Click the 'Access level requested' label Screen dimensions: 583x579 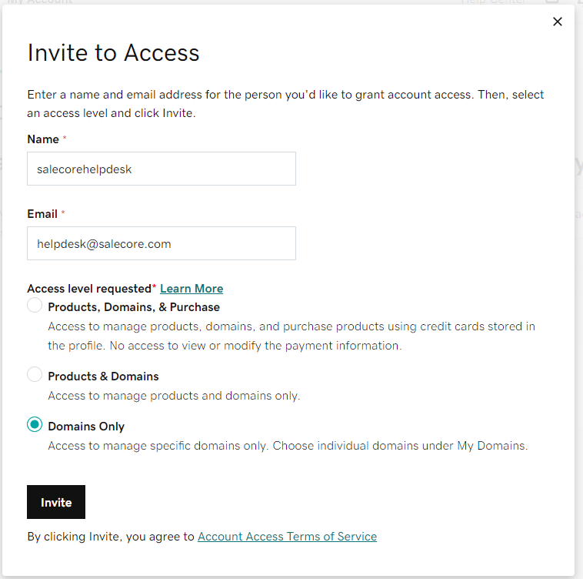[x=89, y=289]
